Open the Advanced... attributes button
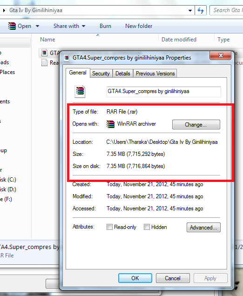The height and width of the screenshot is (296, 243). point(203,228)
